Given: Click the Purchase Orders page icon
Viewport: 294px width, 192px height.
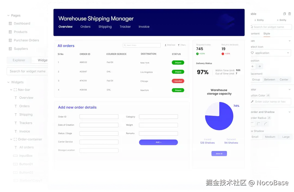Looking at the screenshot, I should click(10, 40).
